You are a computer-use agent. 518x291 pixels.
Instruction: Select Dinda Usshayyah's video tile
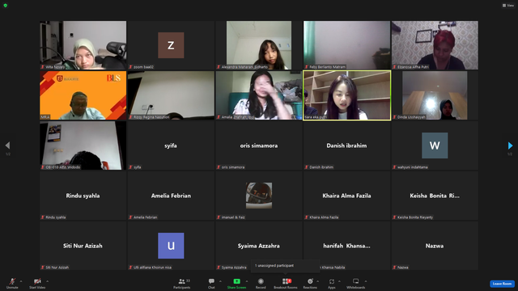pos(435,95)
